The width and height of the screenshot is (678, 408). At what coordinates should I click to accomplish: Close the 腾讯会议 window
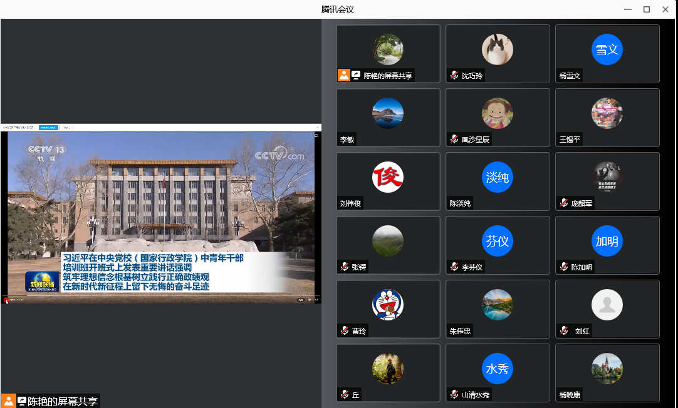(665, 9)
